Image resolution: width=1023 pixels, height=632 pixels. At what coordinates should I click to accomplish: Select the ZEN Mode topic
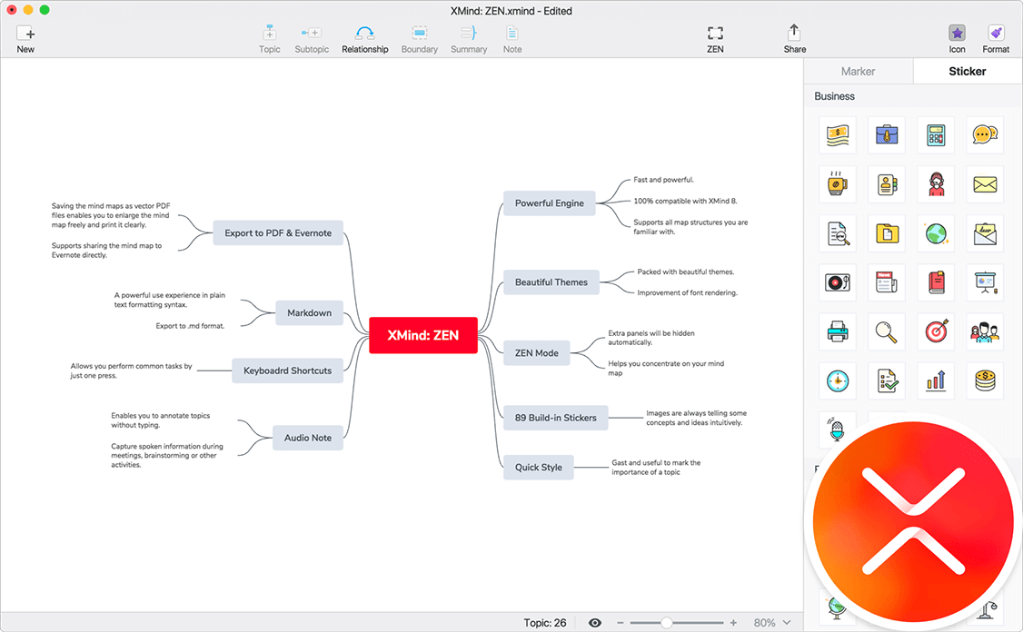tap(537, 353)
